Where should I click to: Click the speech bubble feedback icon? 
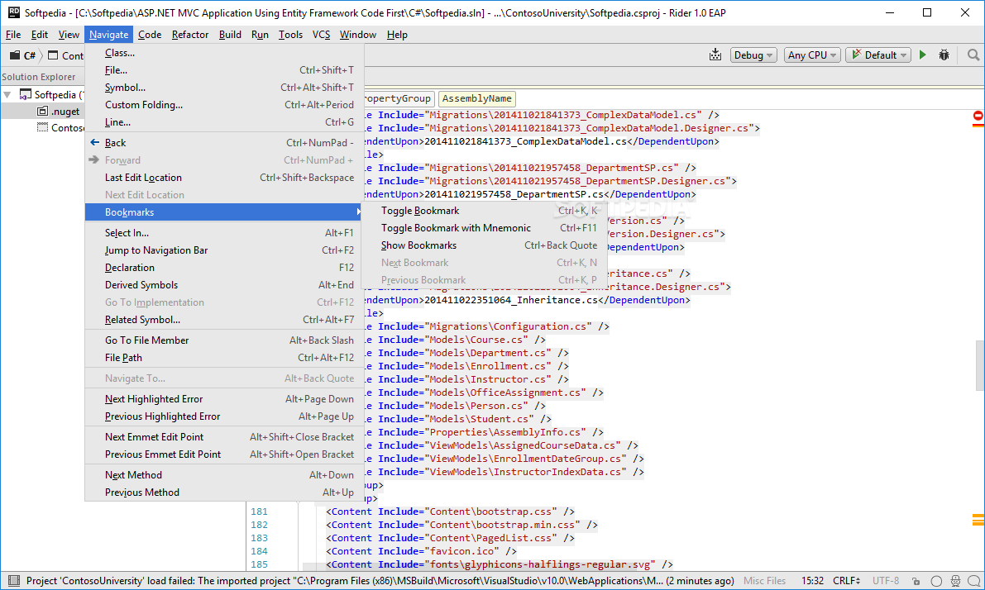tap(973, 581)
